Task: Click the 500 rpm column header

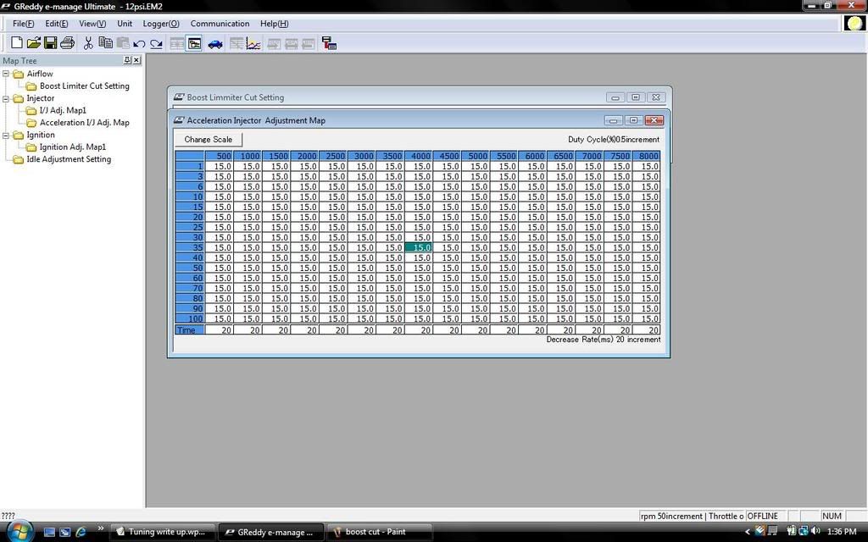Action: tap(219, 156)
